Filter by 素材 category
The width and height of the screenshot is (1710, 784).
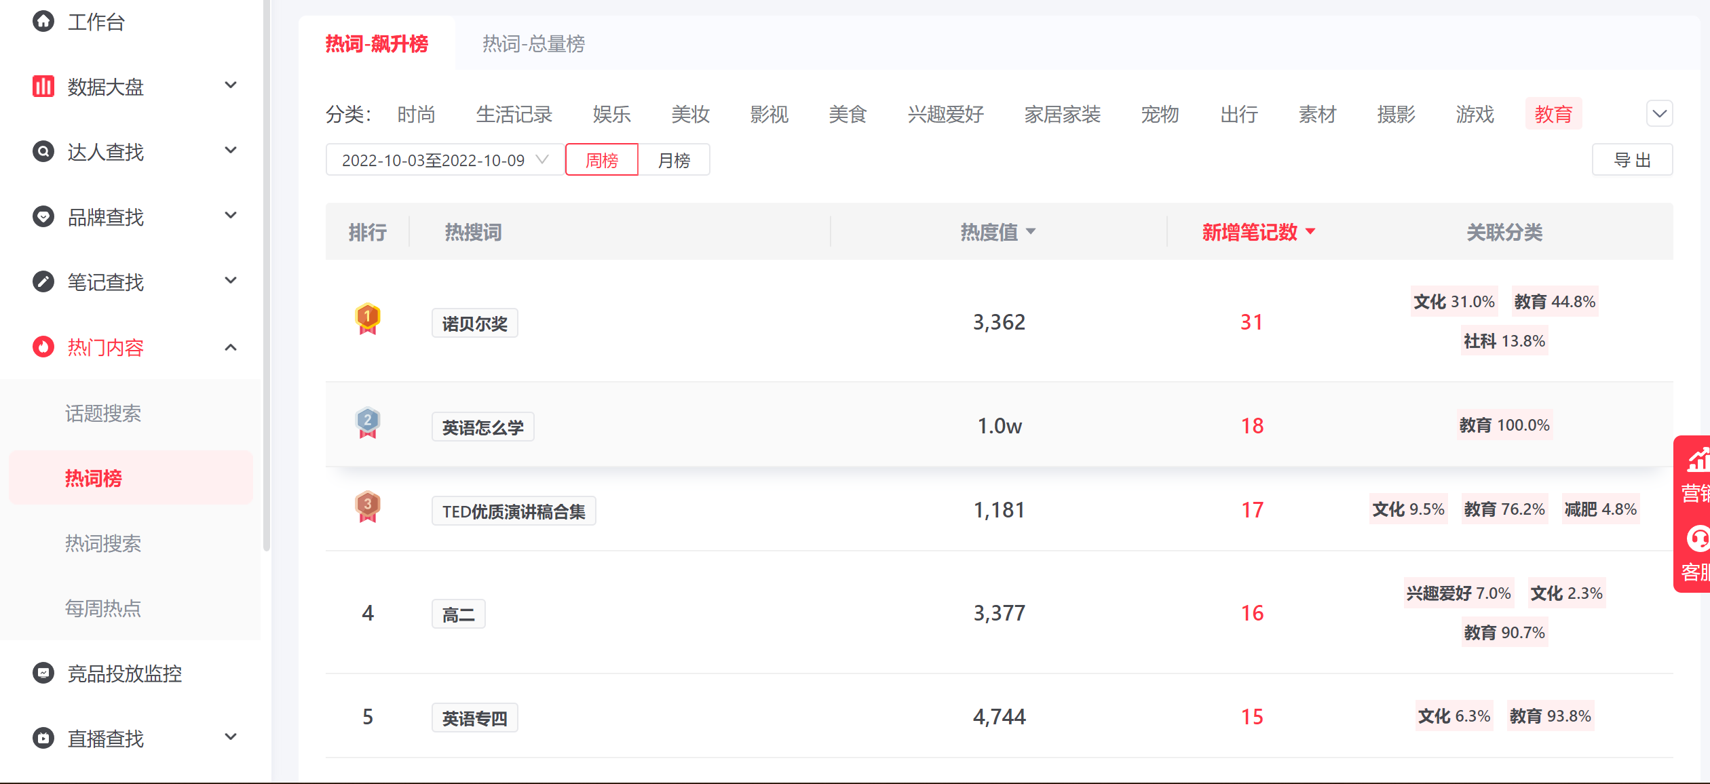[x=1317, y=114]
